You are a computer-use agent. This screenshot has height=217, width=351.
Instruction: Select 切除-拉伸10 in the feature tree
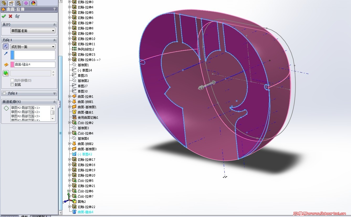click(86, 39)
